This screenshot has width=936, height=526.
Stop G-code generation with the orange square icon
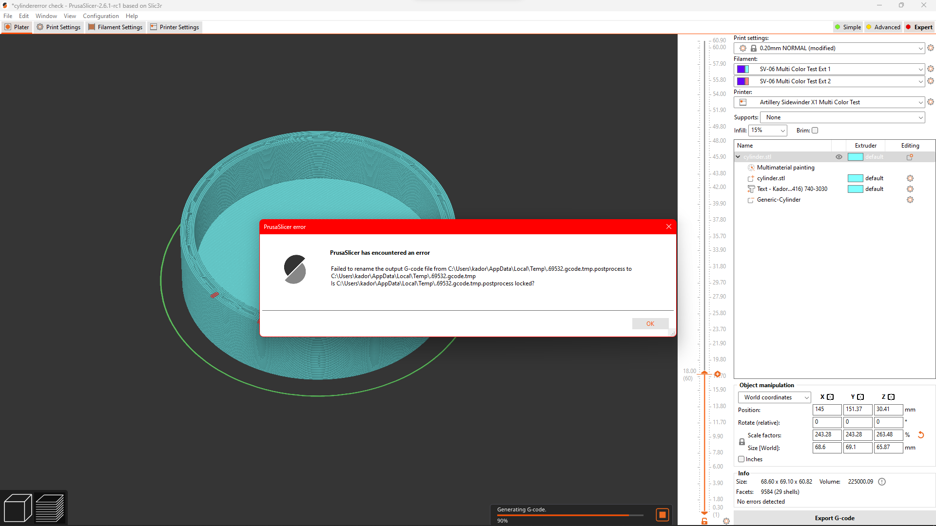click(663, 514)
